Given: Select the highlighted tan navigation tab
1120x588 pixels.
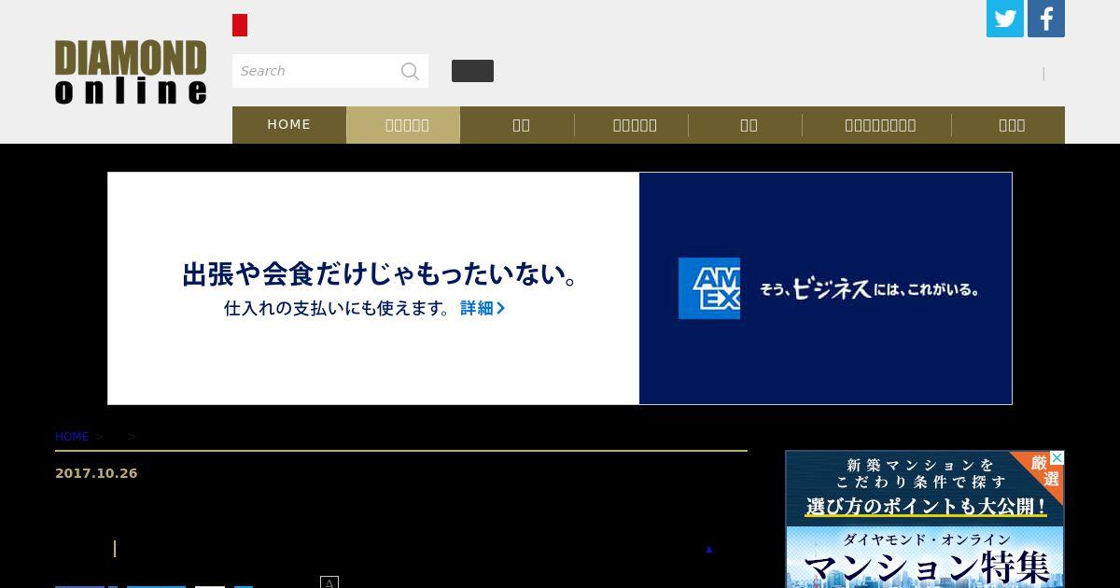Looking at the screenshot, I should pos(403,125).
